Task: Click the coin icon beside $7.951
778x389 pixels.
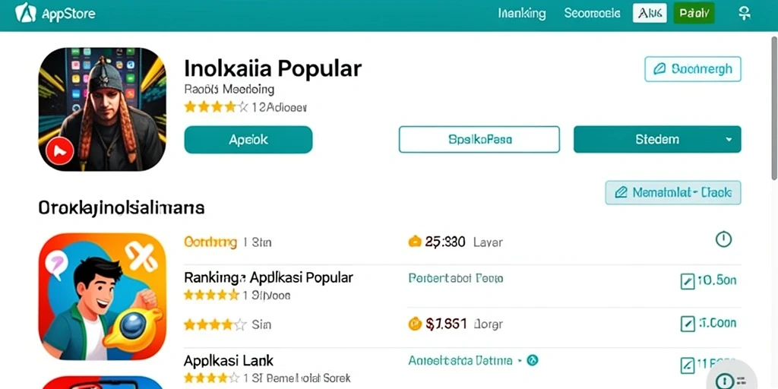Action: (x=414, y=324)
